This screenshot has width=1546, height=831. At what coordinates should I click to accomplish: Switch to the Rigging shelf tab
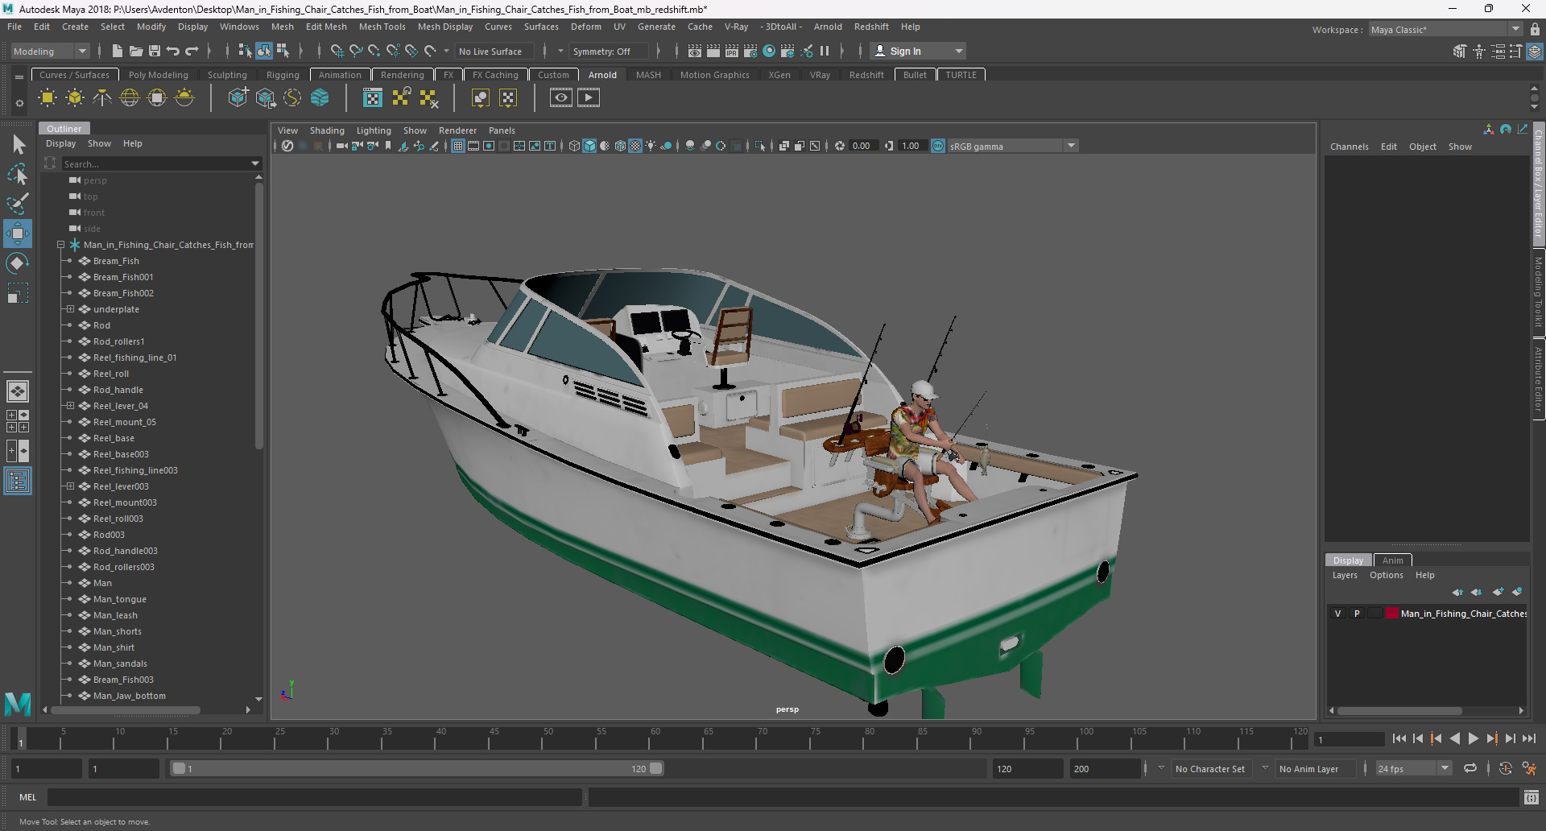[283, 75]
